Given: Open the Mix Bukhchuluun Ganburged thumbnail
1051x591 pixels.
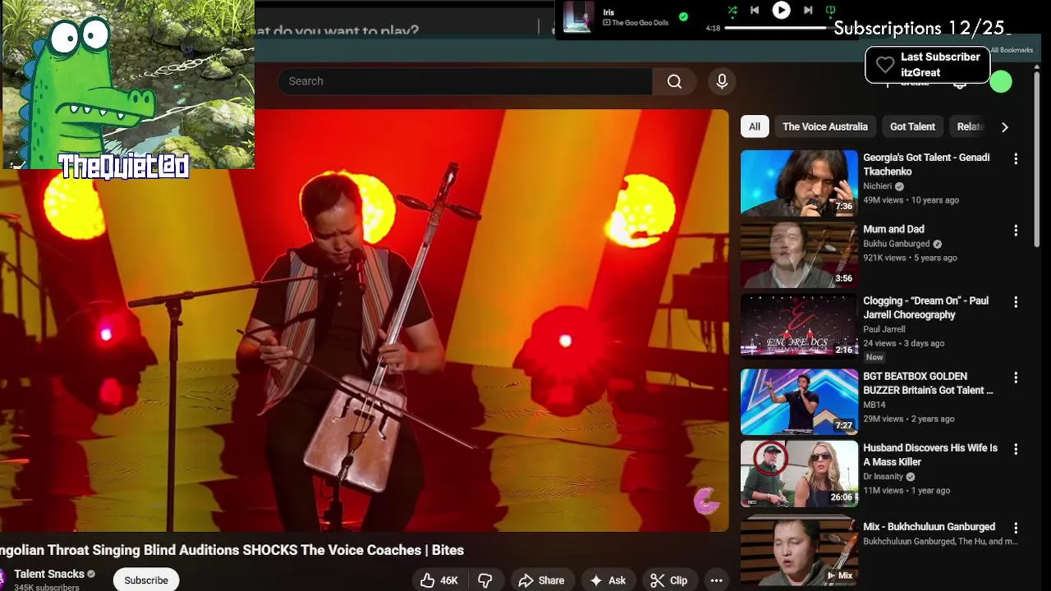Looking at the screenshot, I should pos(799,550).
